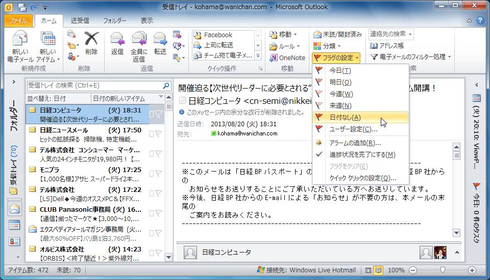This screenshot has width=490, height=280.
Task: Click the message list scroll down arrow
Action: pos(169,257)
